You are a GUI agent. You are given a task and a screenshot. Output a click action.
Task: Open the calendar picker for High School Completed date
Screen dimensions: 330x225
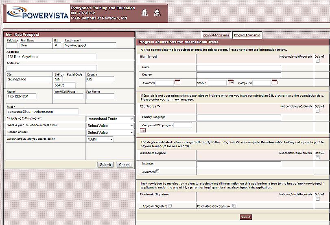click(274, 82)
